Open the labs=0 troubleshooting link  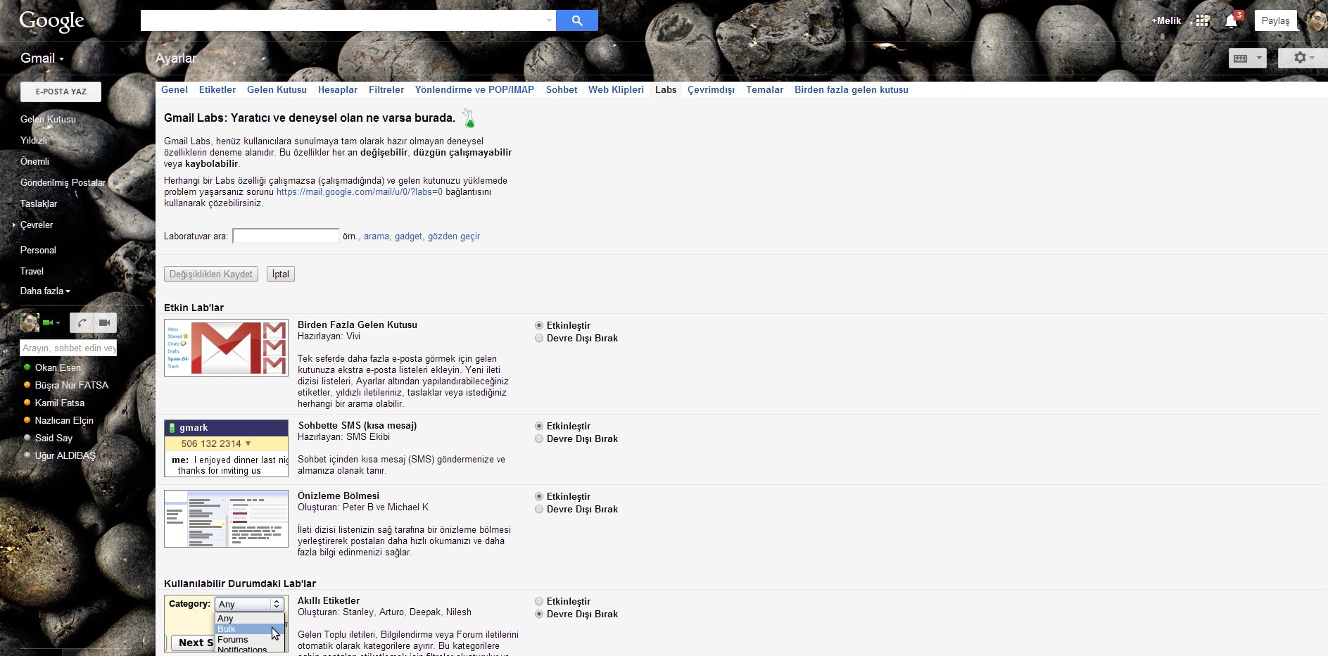(360, 191)
